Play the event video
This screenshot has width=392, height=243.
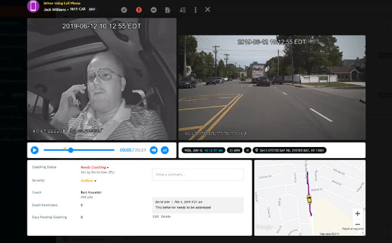pyautogui.click(x=35, y=150)
